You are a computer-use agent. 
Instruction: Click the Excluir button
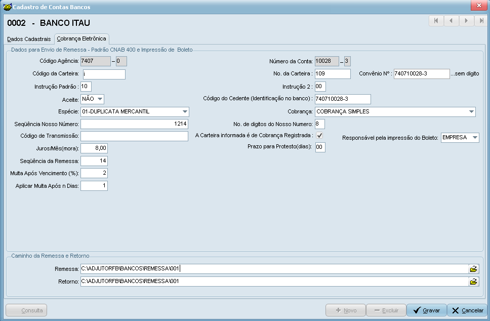pyautogui.click(x=386, y=310)
